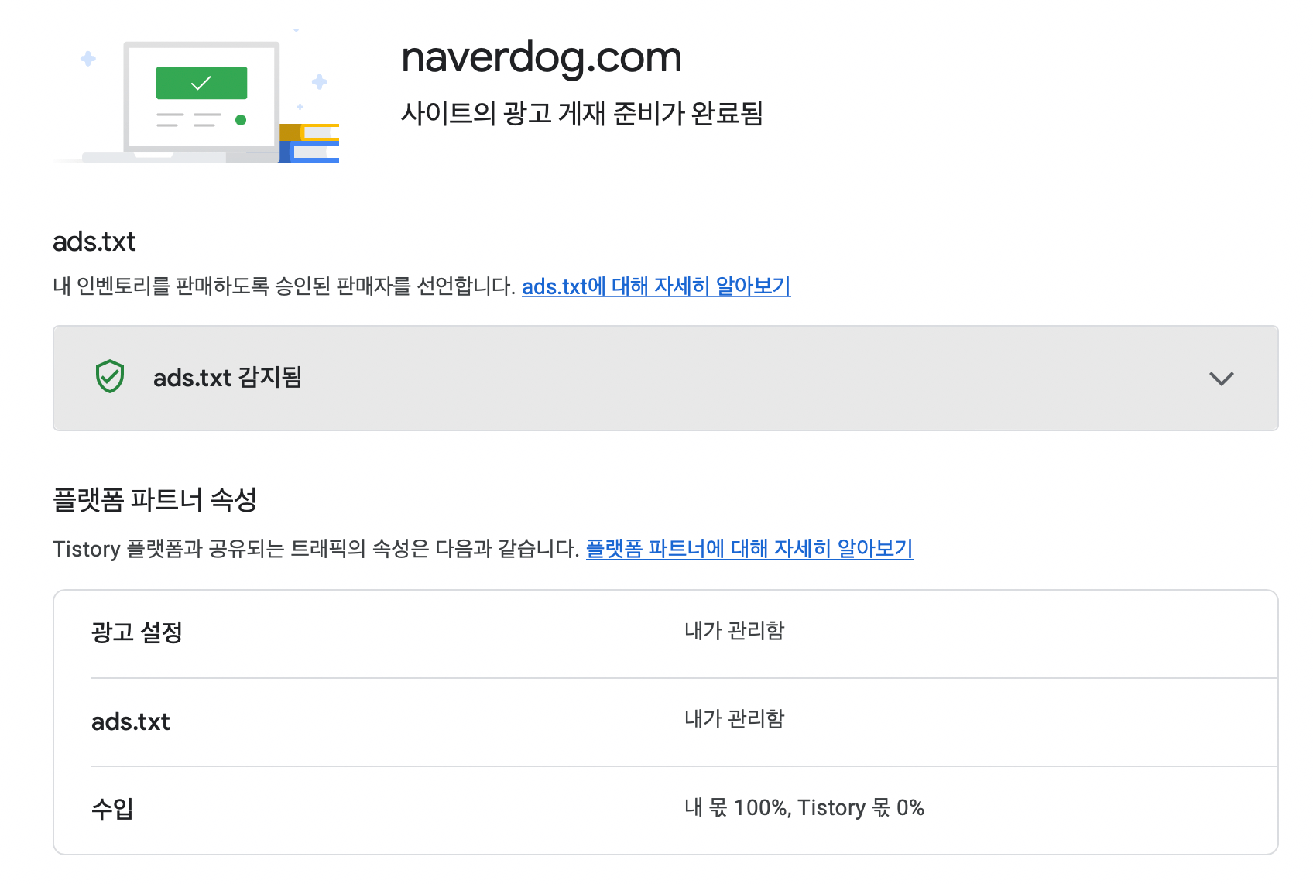Screen dimensions: 1313x884
Task: Click the stacked books icon in illustration
Action: [x=310, y=143]
